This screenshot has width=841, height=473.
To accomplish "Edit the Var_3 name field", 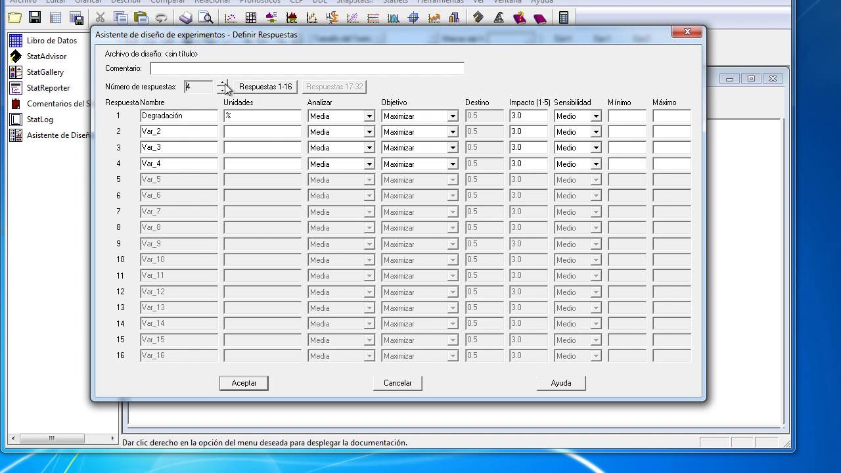I will point(179,148).
